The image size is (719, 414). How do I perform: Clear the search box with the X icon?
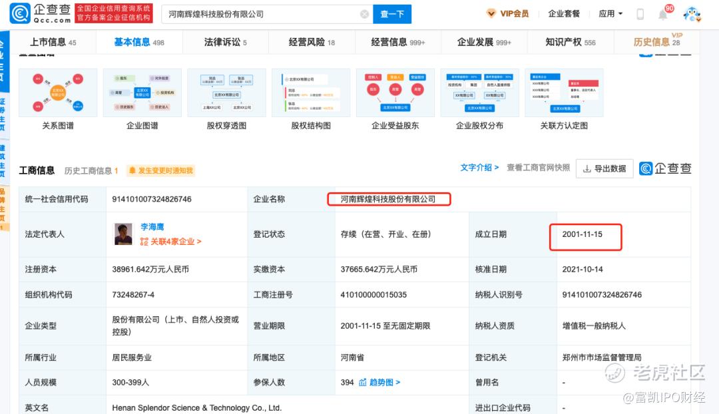pyautogui.click(x=365, y=14)
